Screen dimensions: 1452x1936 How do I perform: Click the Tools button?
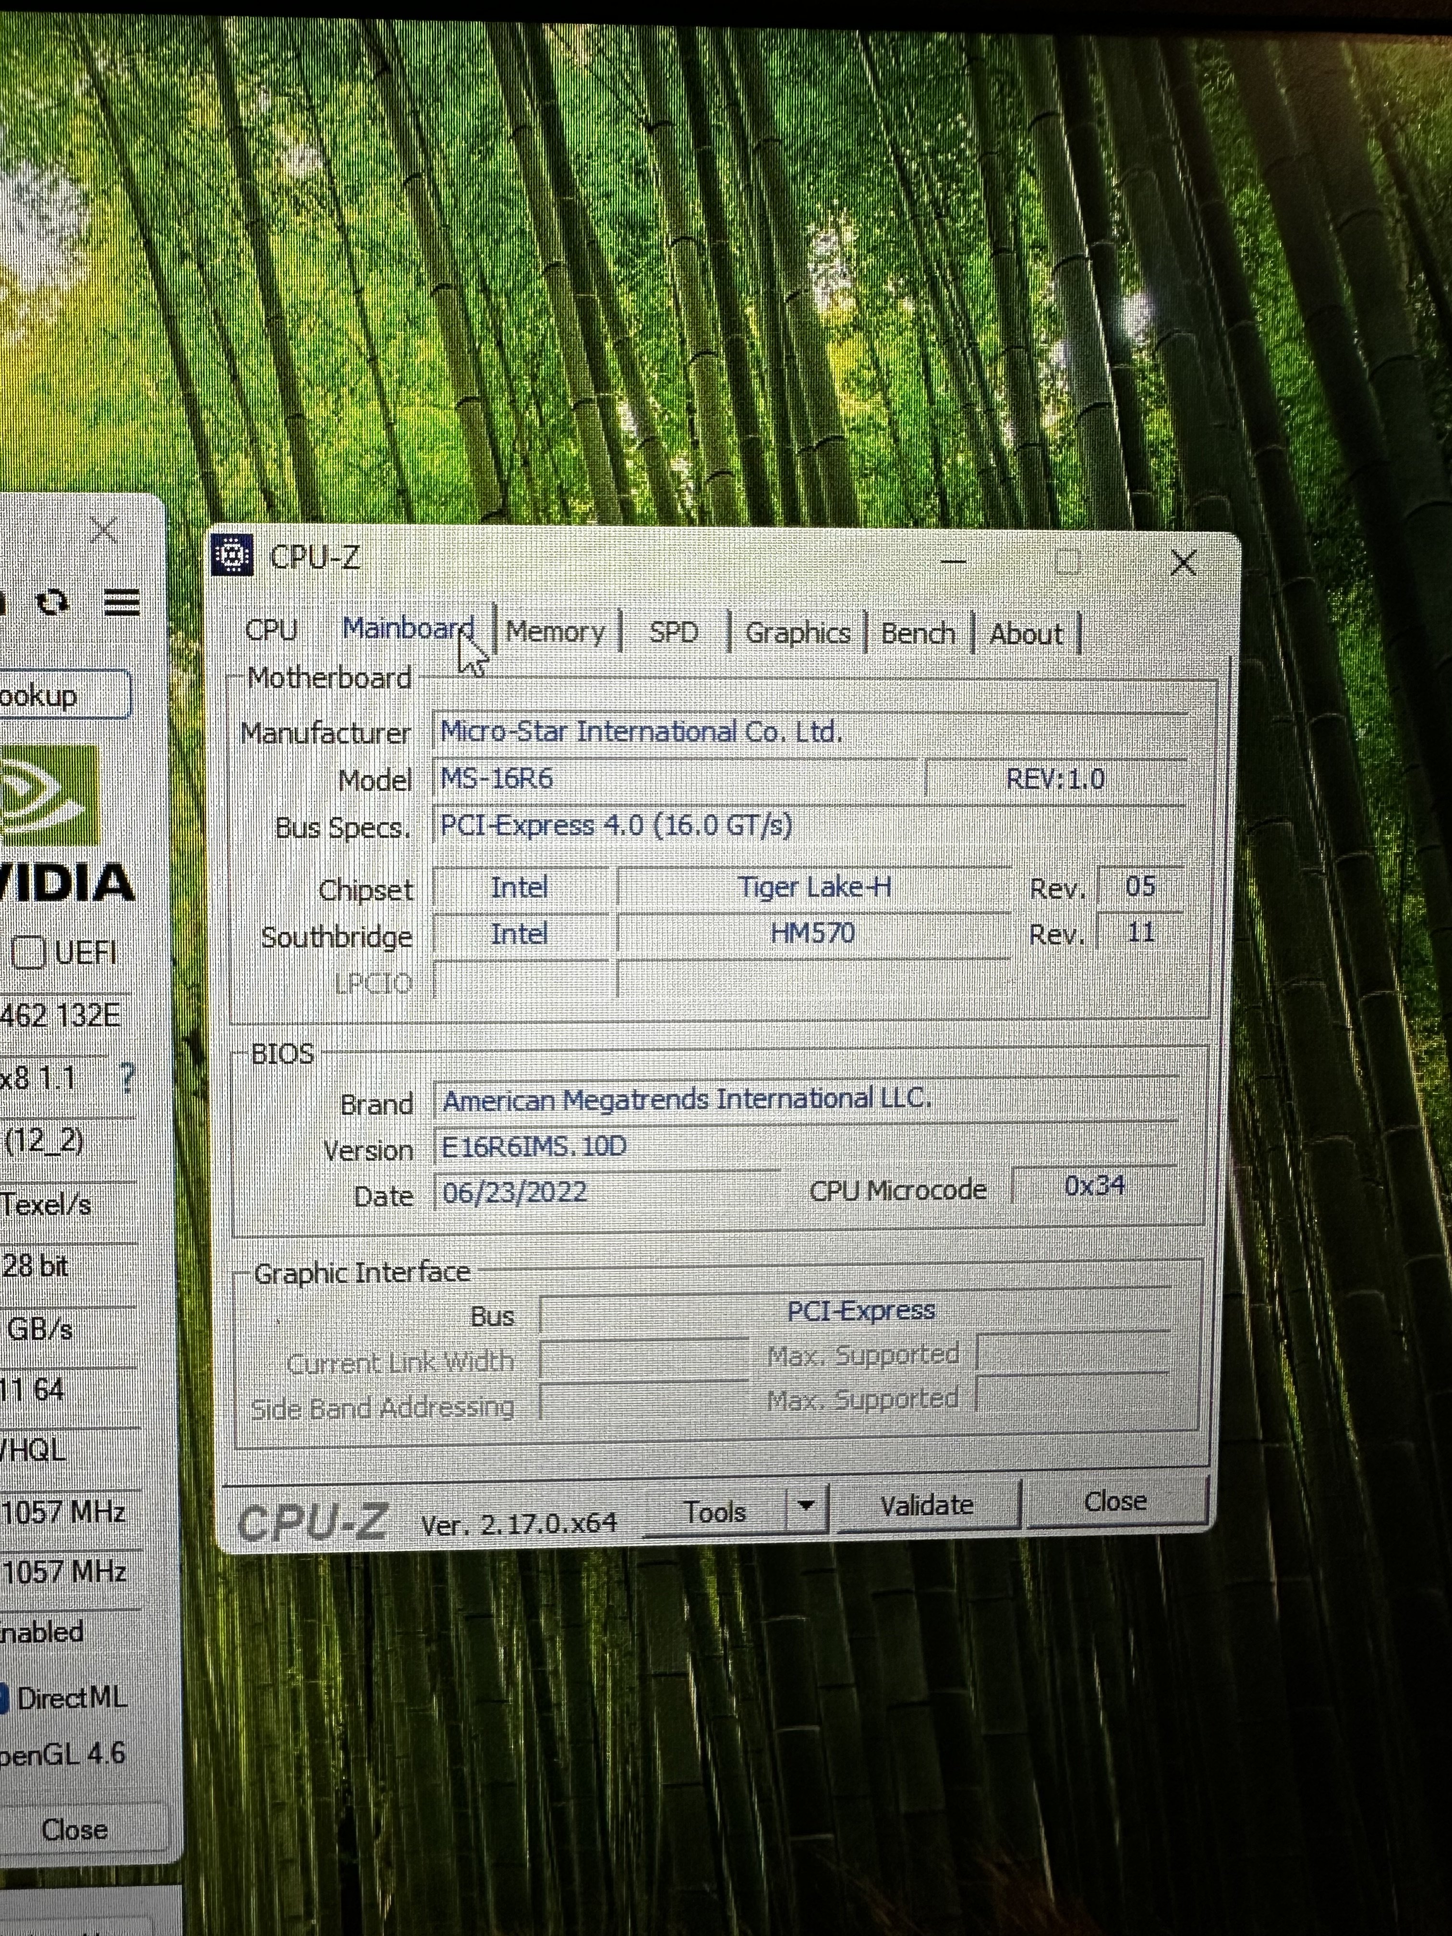point(714,1512)
